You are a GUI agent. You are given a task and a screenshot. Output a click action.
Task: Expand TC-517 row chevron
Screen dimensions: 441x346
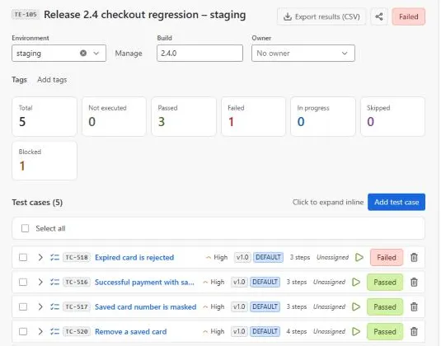click(40, 306)
